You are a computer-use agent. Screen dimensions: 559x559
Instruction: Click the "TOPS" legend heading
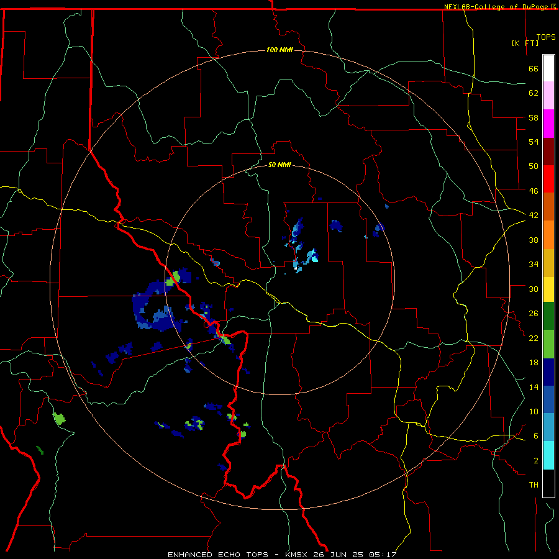click(x=546, y=37)
